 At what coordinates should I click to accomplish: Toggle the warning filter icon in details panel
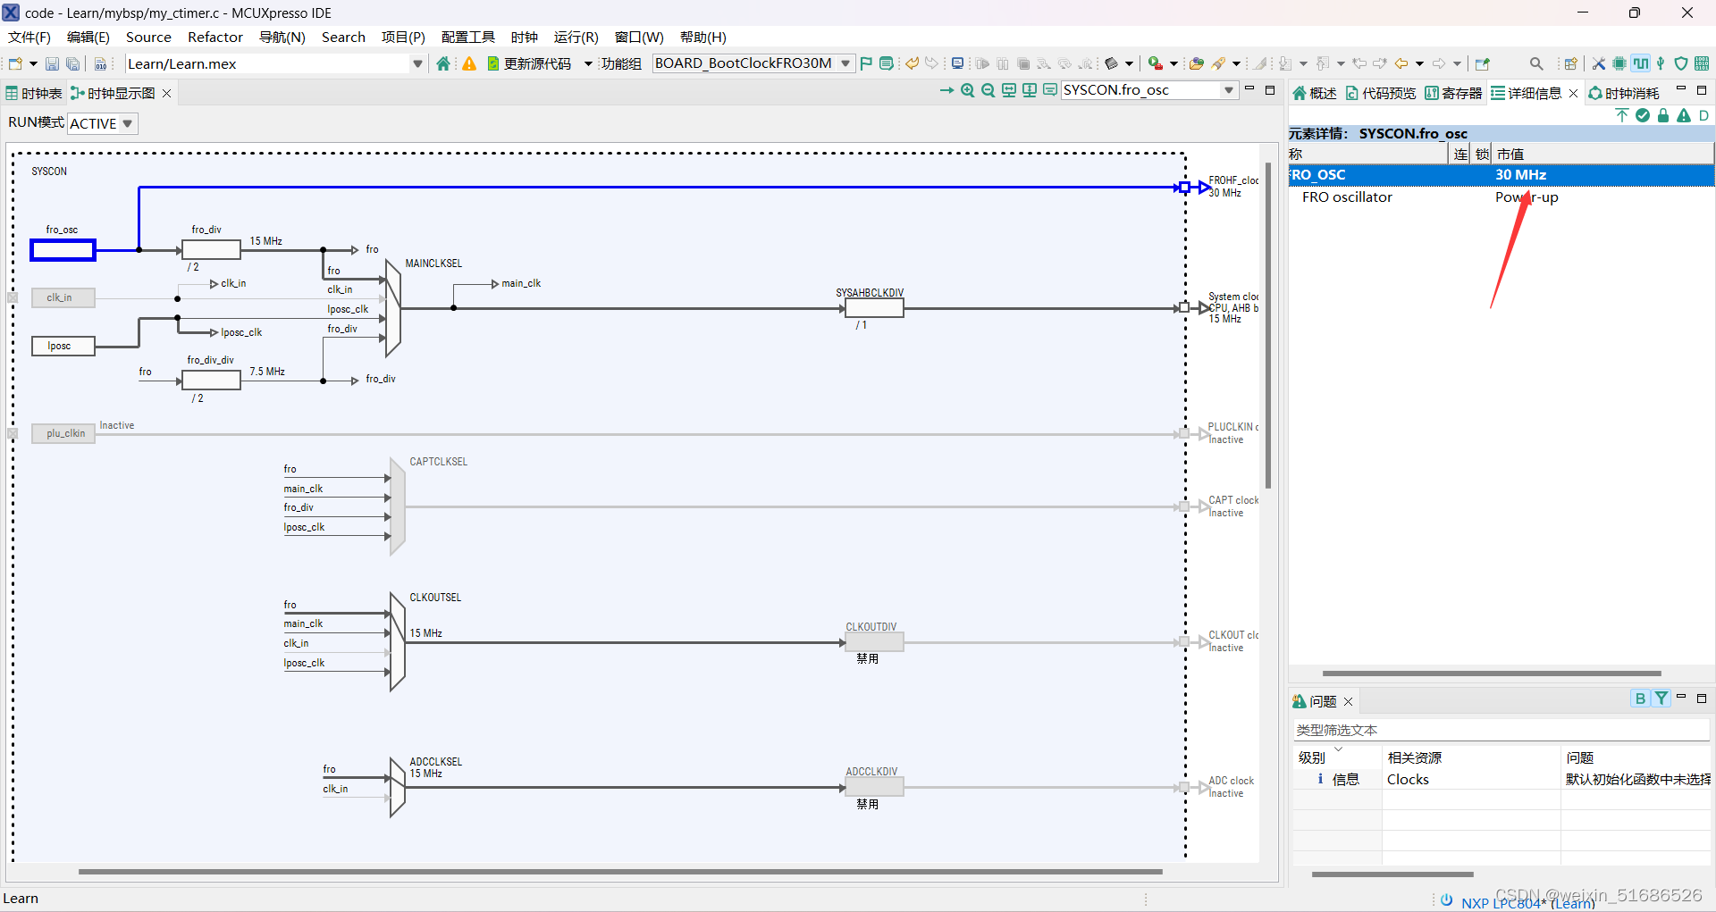tap(1684, 115)
